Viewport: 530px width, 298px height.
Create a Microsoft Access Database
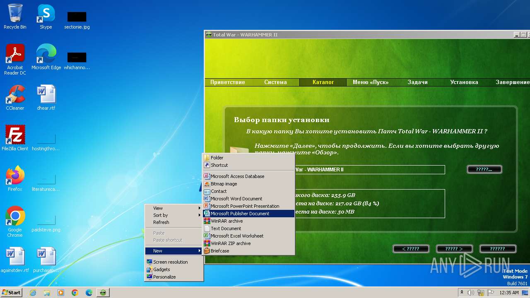tap(248, 176)
